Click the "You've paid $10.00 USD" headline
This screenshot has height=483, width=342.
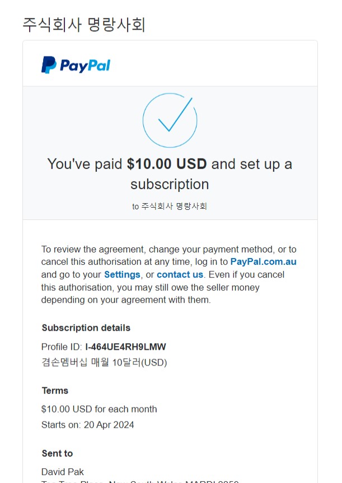170,164
